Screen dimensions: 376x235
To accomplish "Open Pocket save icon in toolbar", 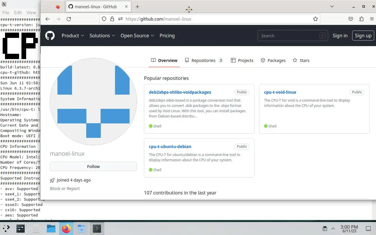I will (351, 19).
